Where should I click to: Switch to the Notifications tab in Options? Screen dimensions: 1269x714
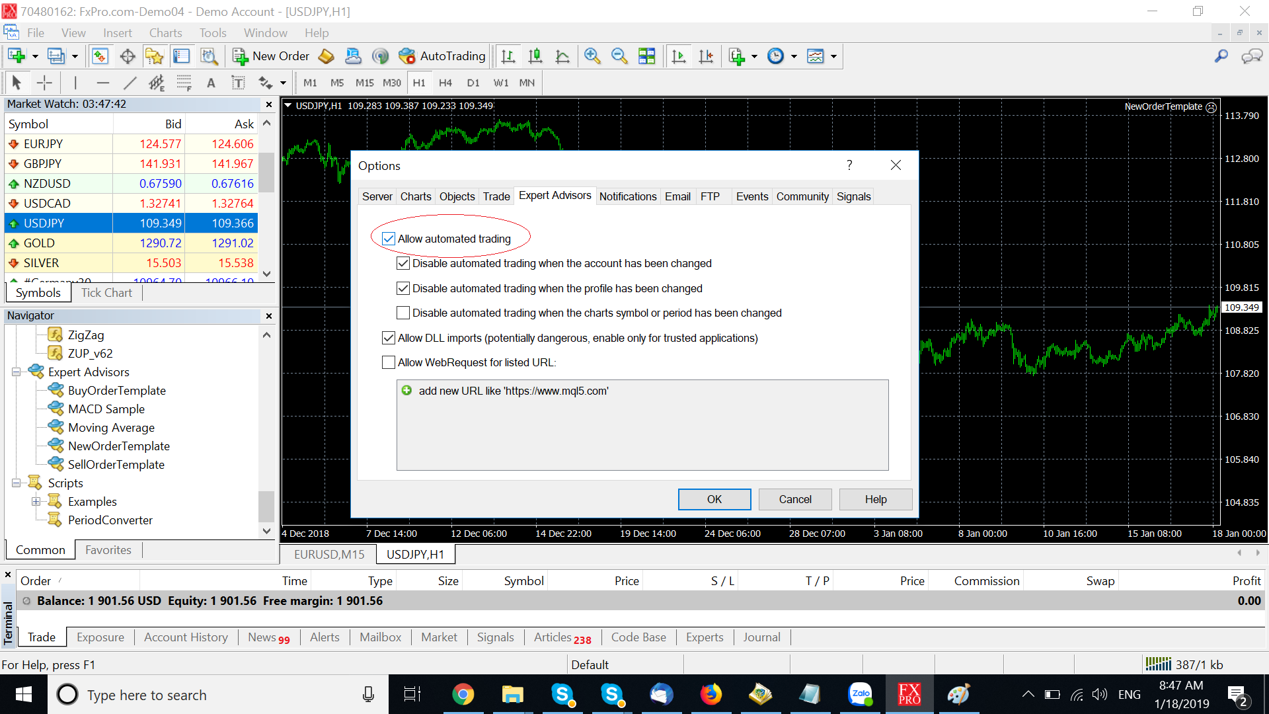(627, 196)
